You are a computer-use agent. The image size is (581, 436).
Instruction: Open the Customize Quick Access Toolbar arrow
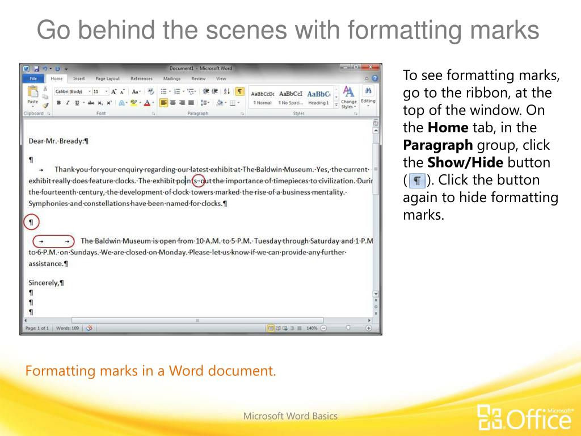(x=66, y=69)
